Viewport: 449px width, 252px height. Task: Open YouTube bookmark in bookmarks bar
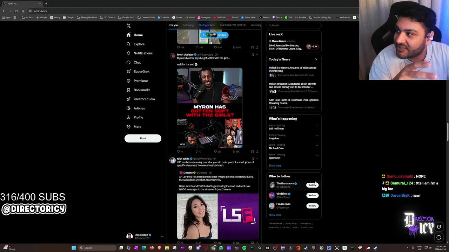(x=220, y=17)
